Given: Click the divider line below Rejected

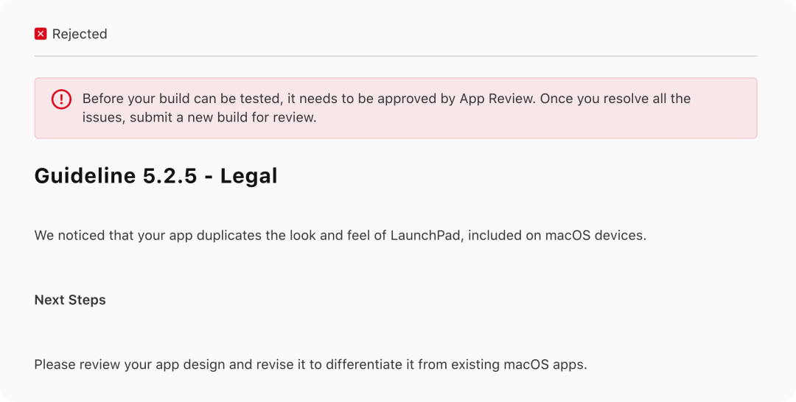Looking at the screenshot, I should (x=396, y=56).
